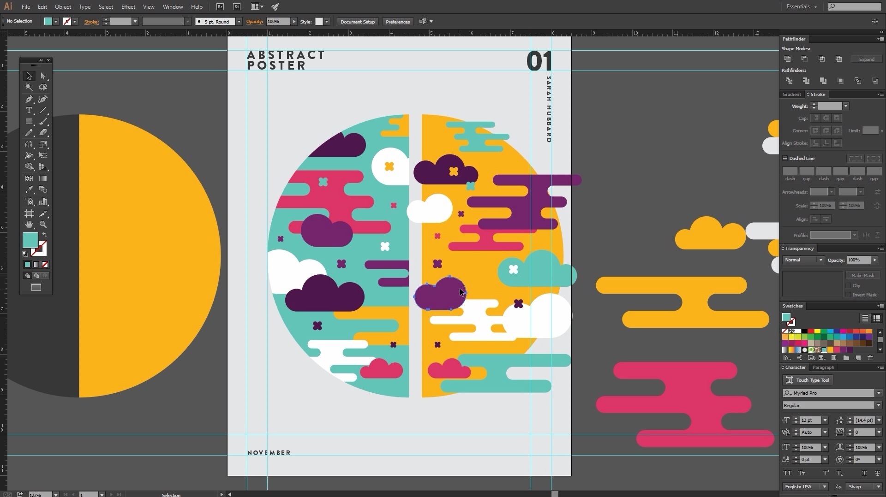Open the Swatch Libraries menu icon

(x=787, y=358)
